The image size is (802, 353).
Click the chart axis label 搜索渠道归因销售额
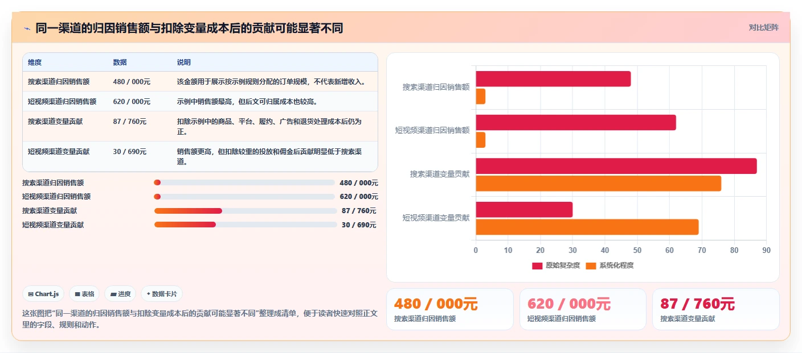pyautogui.click(x=436, y=87)
